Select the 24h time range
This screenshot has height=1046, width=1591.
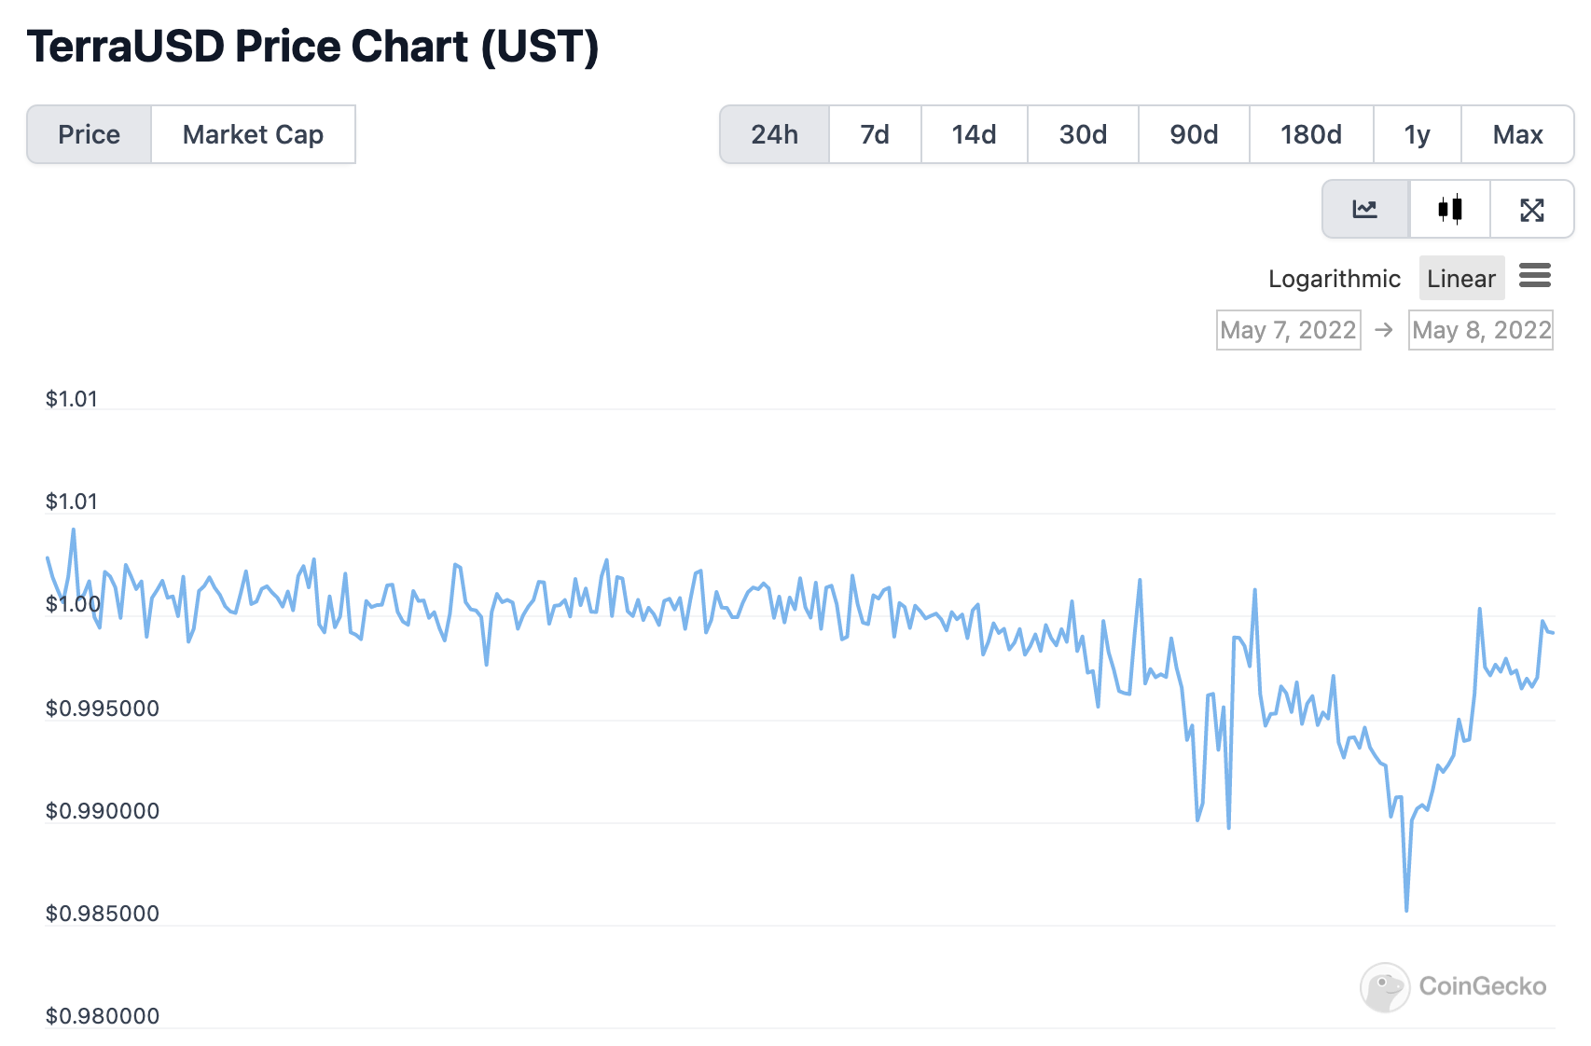[x=774, y=134]
